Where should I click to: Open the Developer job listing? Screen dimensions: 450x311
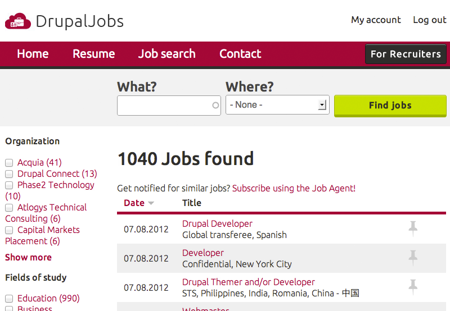pos(203,253)
